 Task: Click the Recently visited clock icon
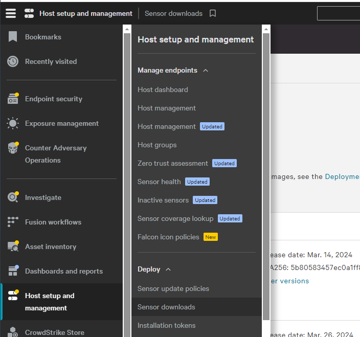pyautogui.click(x=13, y=61)
